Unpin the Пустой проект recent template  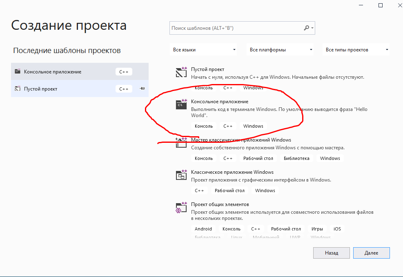coord(142,89)
